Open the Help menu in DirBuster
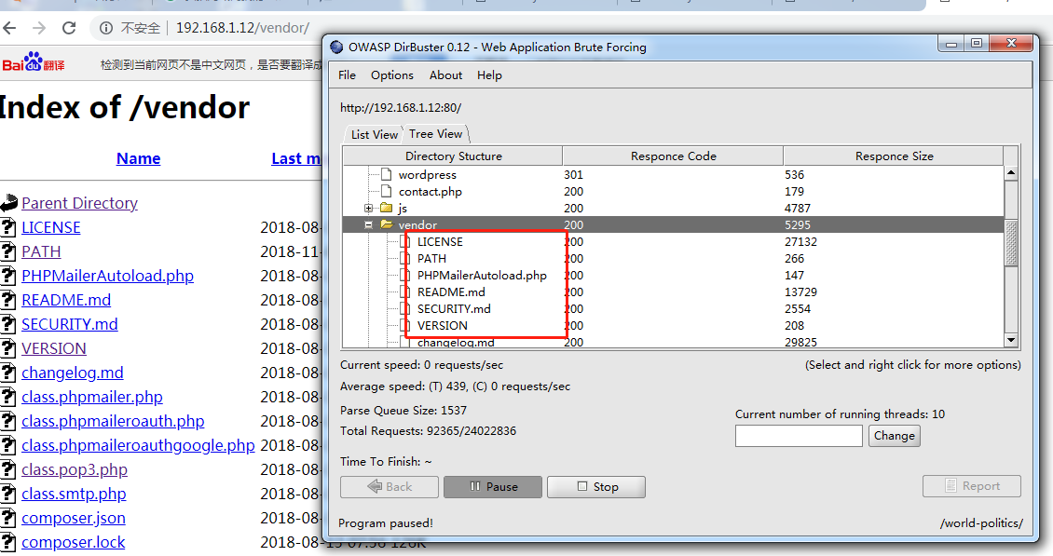The width and height of the screenshot is (1053, 556). 489,75
